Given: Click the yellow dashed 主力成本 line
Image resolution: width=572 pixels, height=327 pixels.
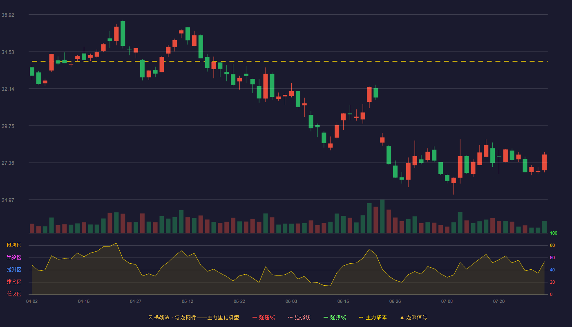Looking at the screenshot, I should click(x=290, y=61).
